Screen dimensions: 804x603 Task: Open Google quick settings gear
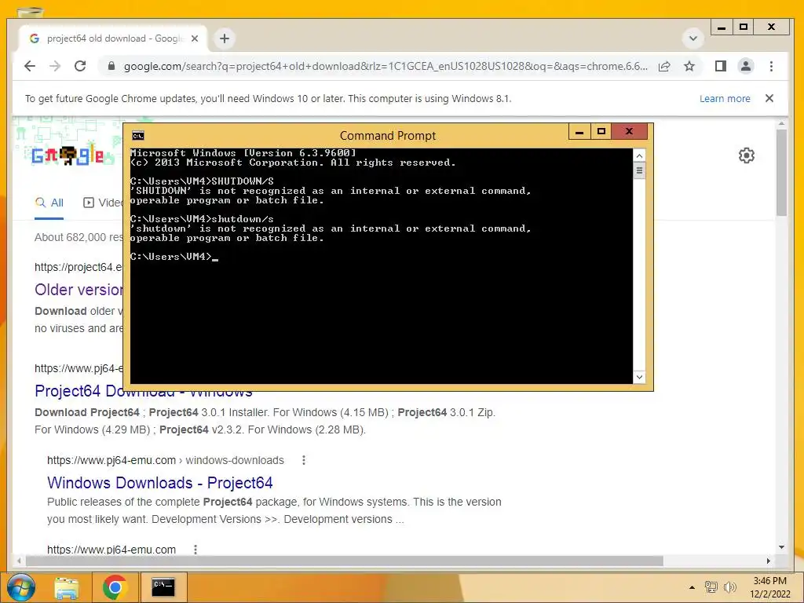746,155
